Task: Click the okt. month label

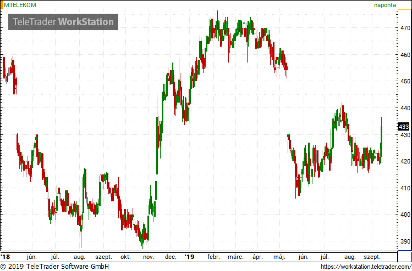Action: point(126,257)
